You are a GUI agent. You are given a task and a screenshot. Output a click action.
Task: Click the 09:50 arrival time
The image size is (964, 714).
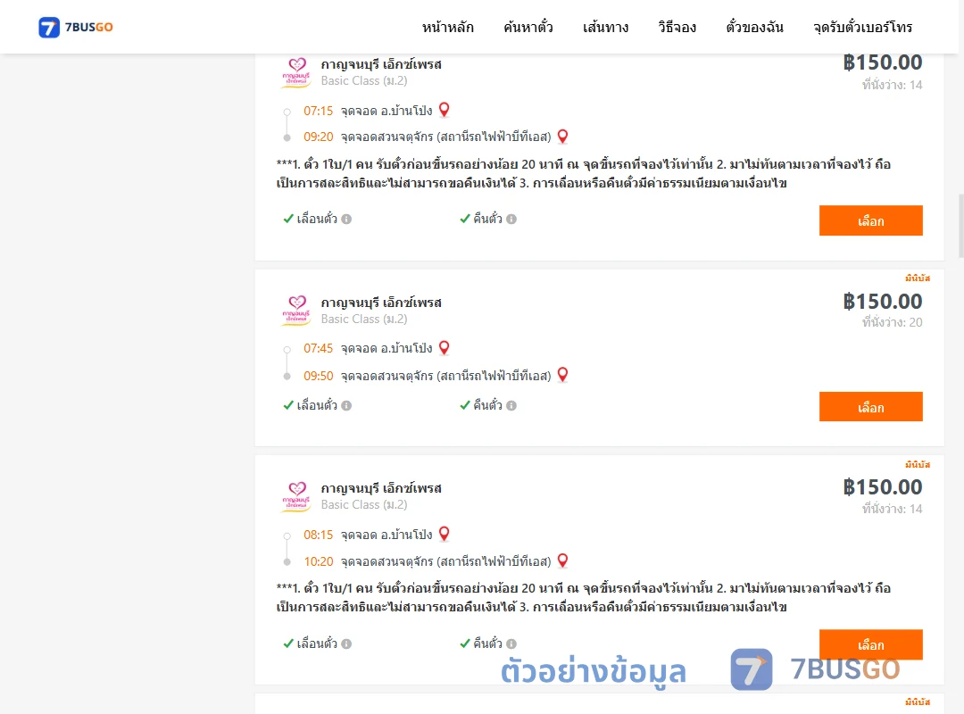tap(318, 376)
